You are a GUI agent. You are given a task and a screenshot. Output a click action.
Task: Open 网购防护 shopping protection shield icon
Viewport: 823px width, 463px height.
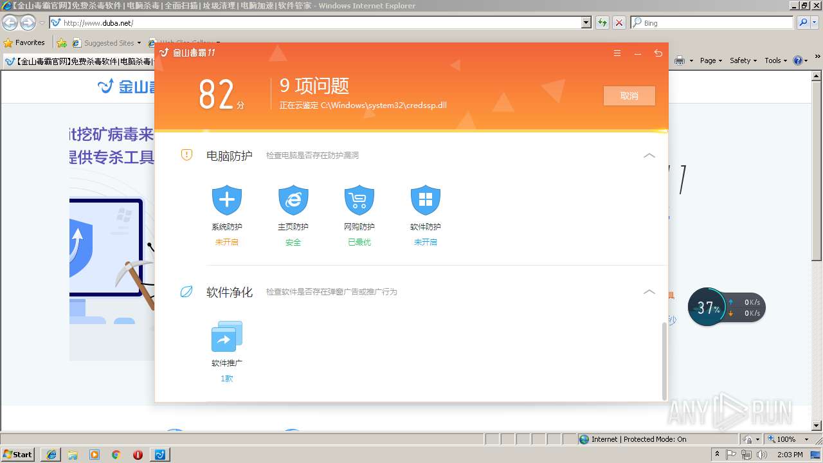pos(359,201)
